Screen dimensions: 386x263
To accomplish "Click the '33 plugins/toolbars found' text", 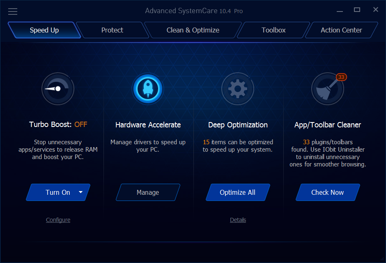I will click(x=328, y=153).
